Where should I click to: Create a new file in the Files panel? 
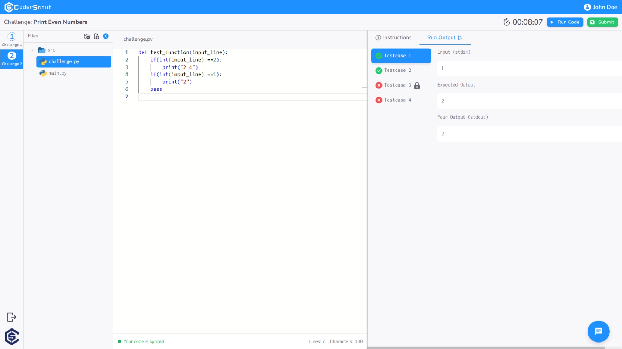coord(96,36)
